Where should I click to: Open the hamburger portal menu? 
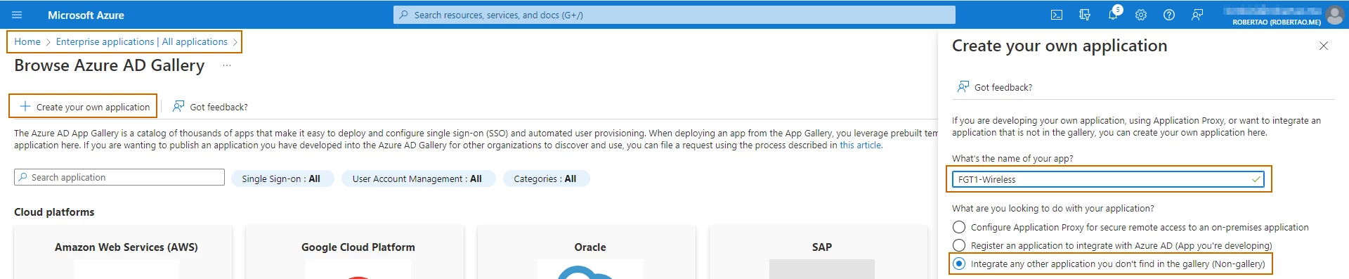[18, 15]
